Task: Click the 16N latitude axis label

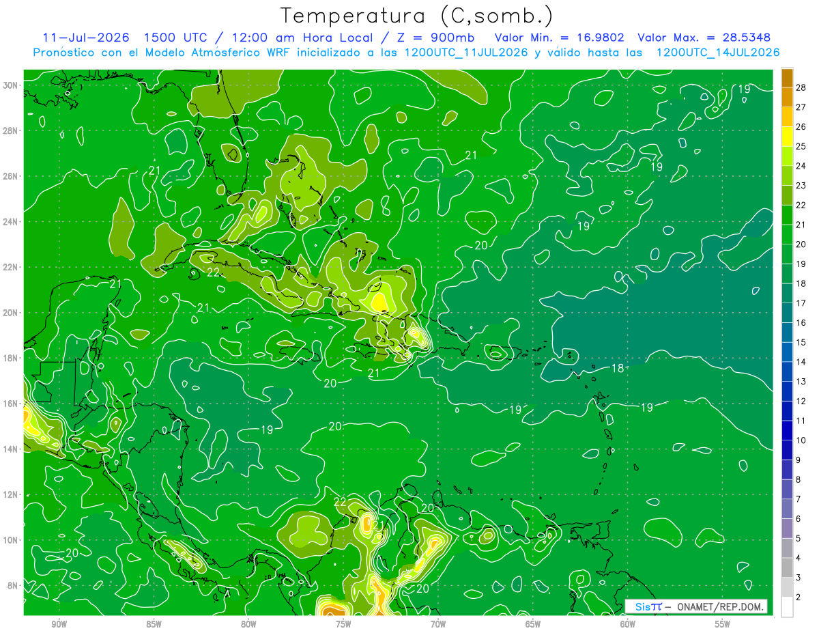Action: point(11,404)
